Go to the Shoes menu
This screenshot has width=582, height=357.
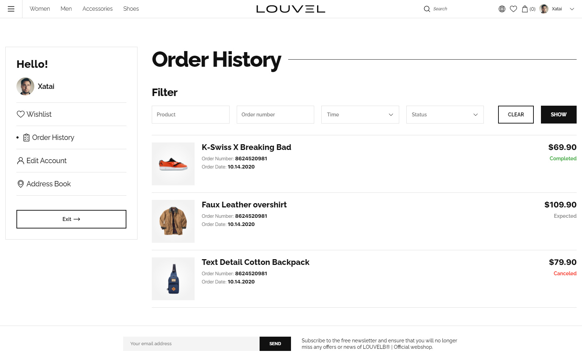click(x=131, y=9)
